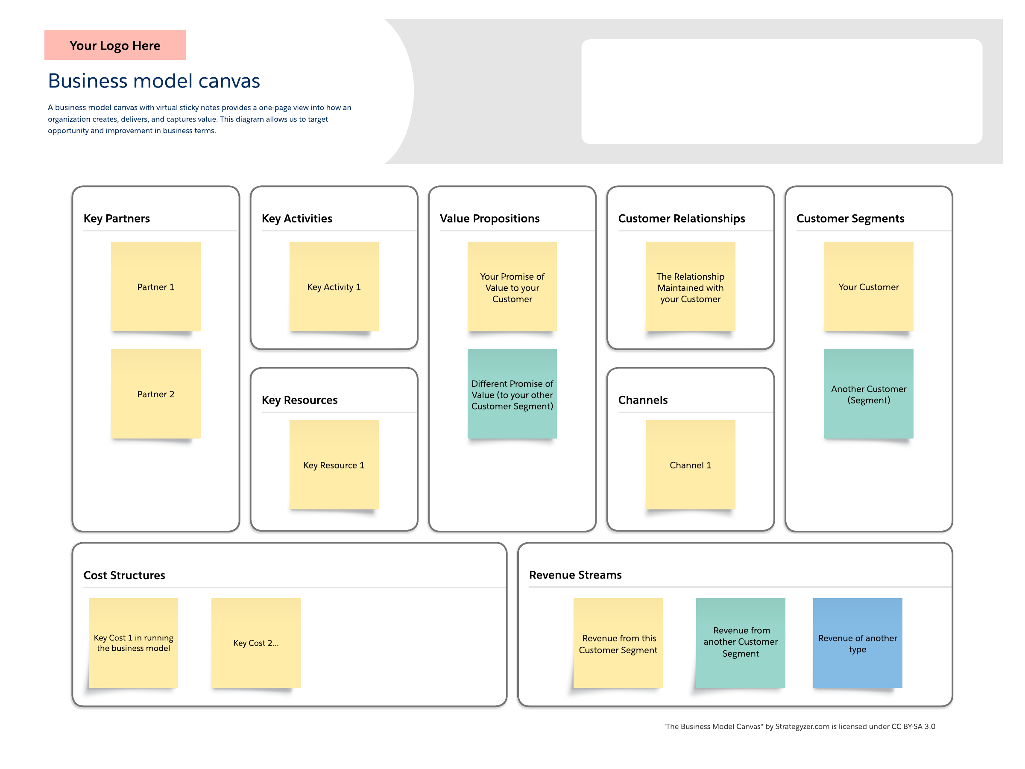Select the Channel 1 sticky note
The image size is (1025, 769).
690,465
